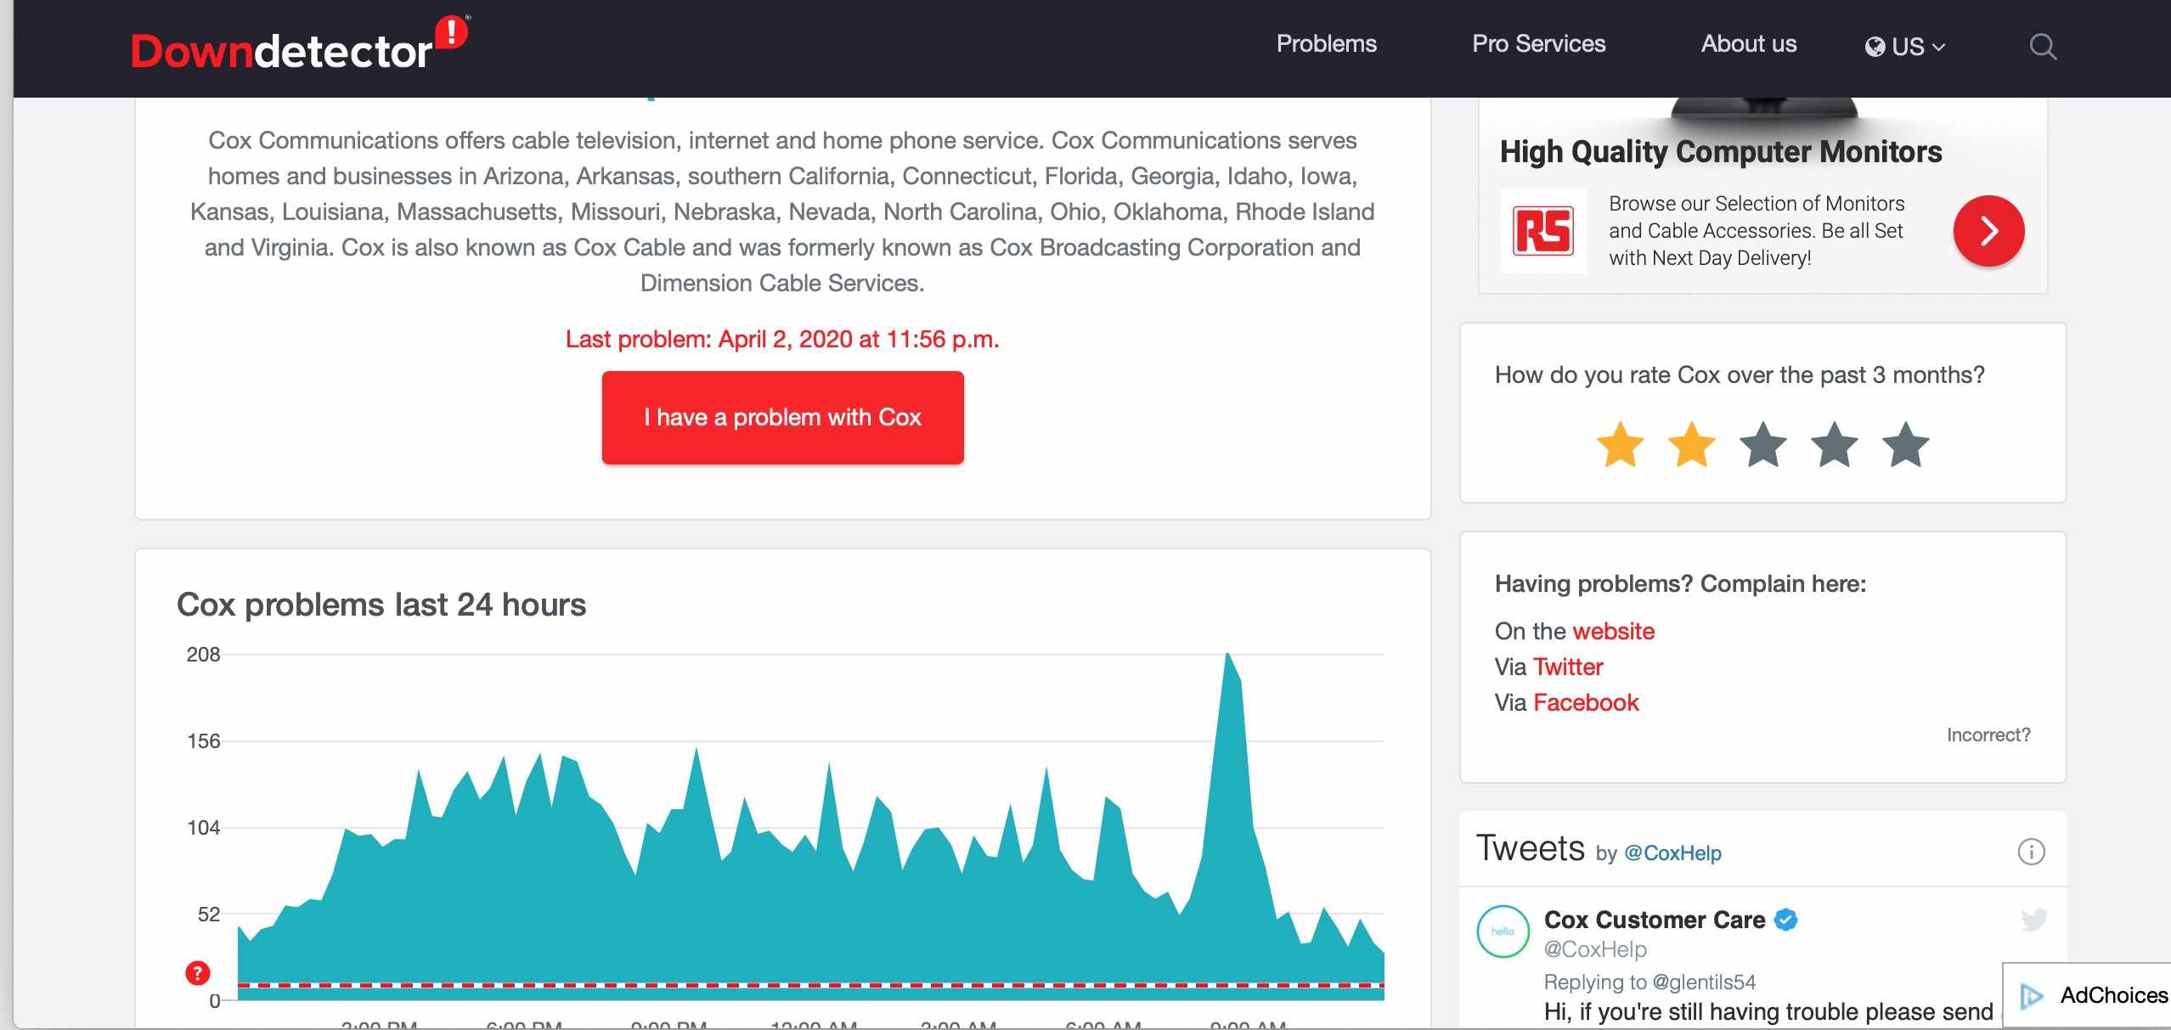The height and width of the screenshot is (1030, 2171).
Task: Click the Cox Customer Care avatar
Action: pyautogui.click(x=1503, y=932)
